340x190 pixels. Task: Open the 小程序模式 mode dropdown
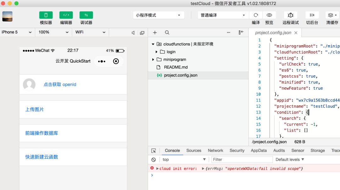coord(158,15)
